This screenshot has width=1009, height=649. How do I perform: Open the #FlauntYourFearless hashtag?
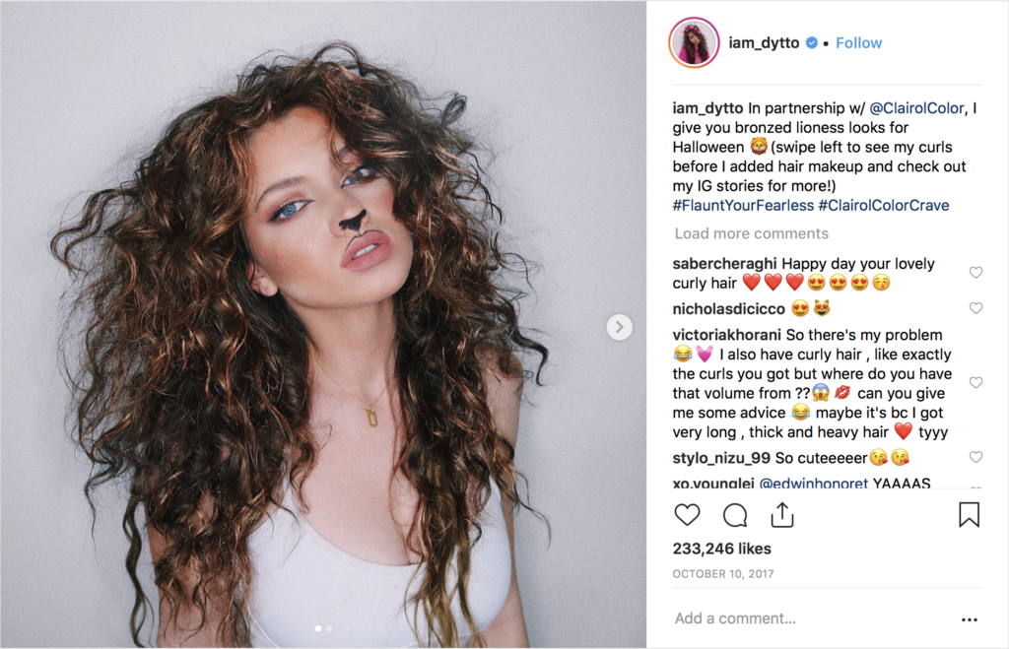click(743, 205)
